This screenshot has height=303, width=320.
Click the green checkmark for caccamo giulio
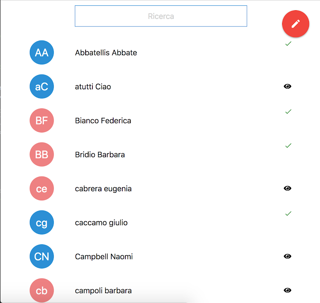(288, 214)
